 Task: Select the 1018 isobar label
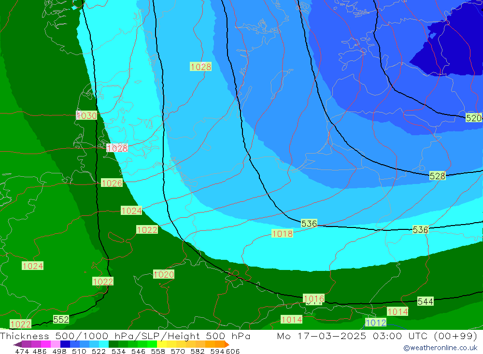[x=282, y=234]
